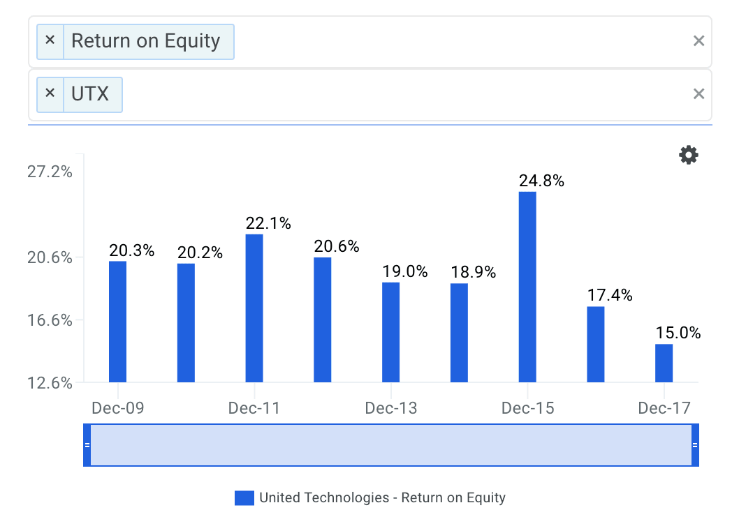
Task: Click the 15.0% bar for Dec-17
Action: [x=664, y=363]
